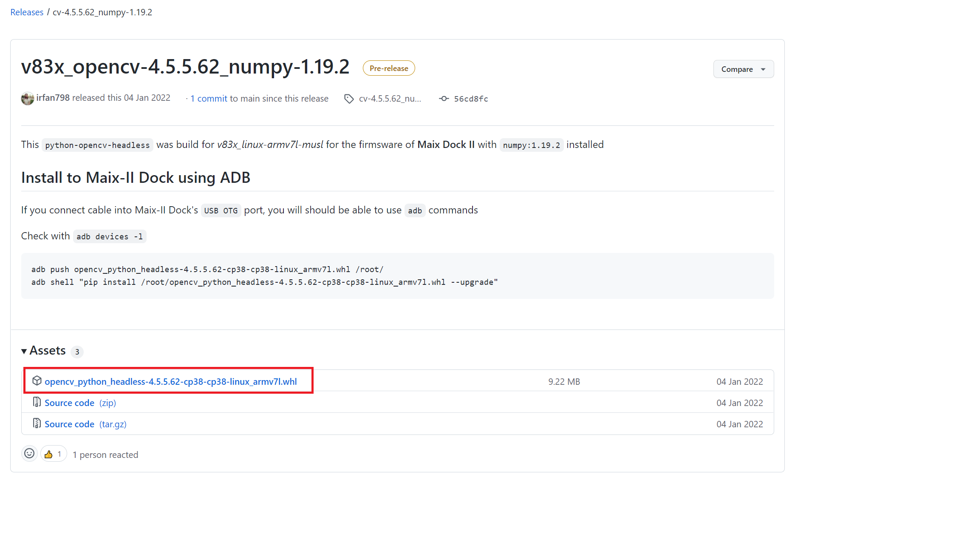
Task: Click the emoji reaction face toggle
Action: pos(29,454)
